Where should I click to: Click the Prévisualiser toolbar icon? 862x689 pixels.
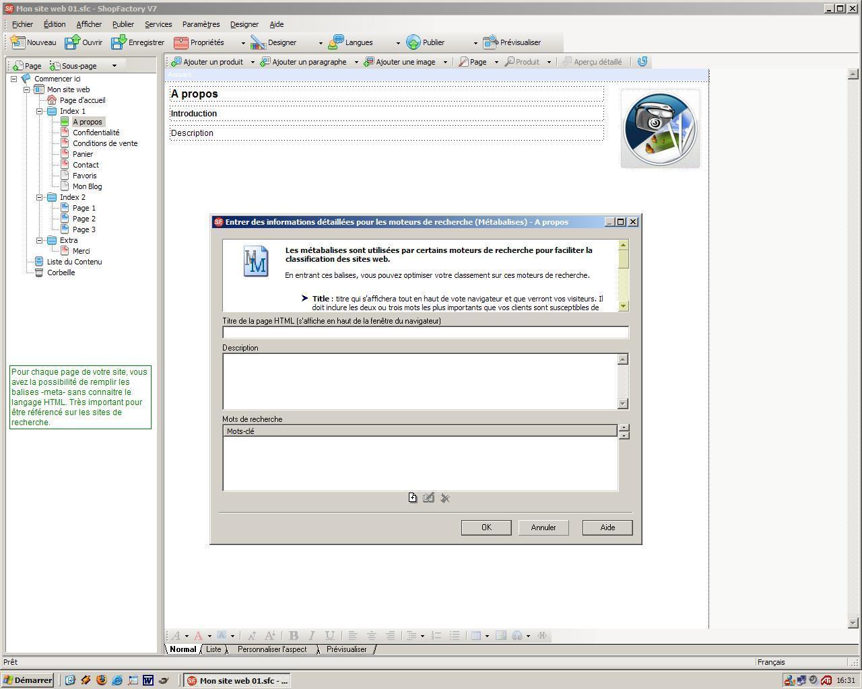coord(490,42)
